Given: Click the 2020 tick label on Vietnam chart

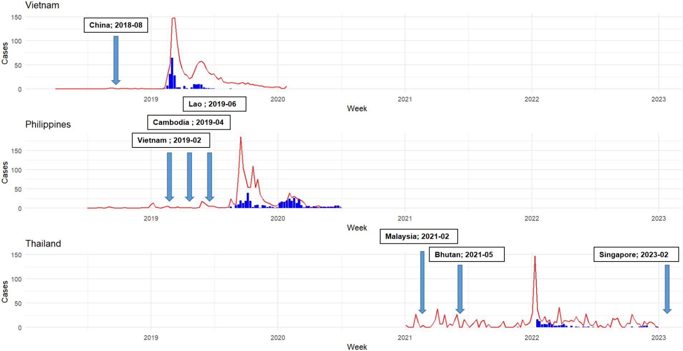Looking at the screenshot, I should (x=278, y=99).
